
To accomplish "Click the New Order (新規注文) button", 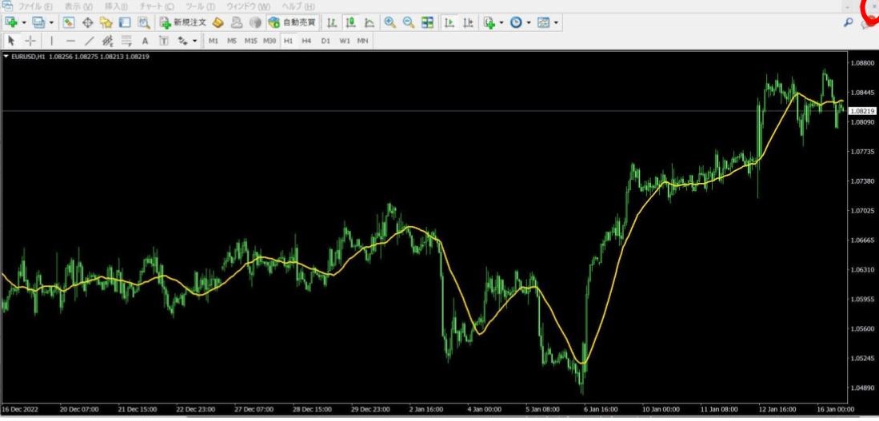I will (184, 22).
